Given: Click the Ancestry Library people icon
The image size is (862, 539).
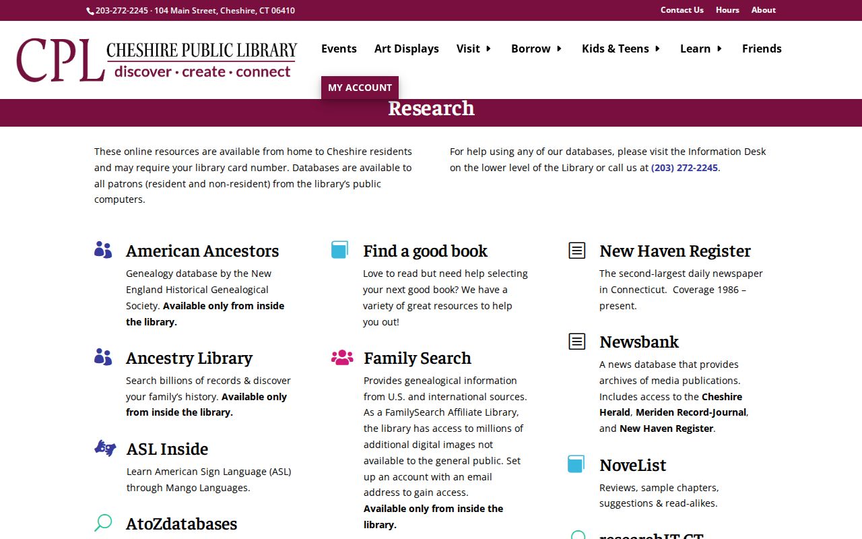Looking at the screenshot, I should [103, 357].
